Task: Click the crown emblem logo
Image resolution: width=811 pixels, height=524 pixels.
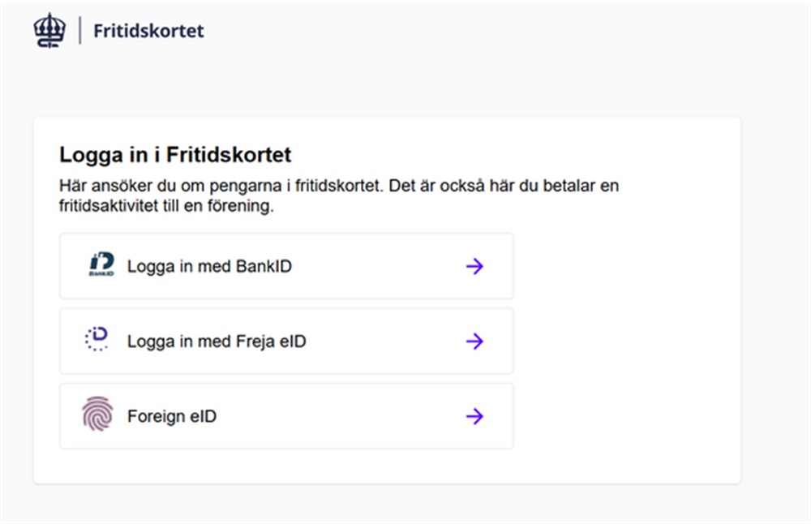Action: coord(48,31)
